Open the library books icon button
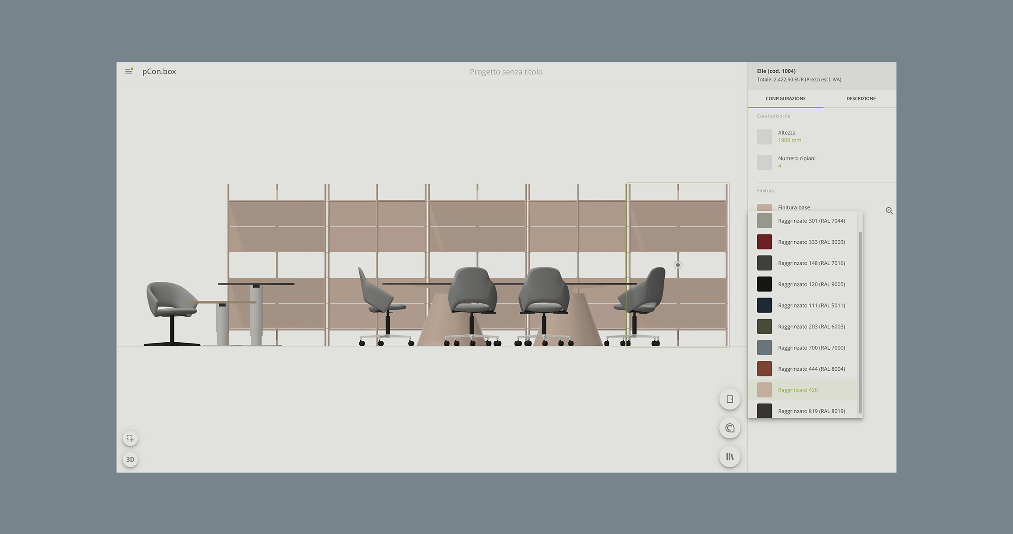 (x=729, y=457)
